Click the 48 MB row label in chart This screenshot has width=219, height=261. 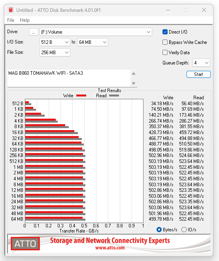pyautogui.click(x=17, y=214)
